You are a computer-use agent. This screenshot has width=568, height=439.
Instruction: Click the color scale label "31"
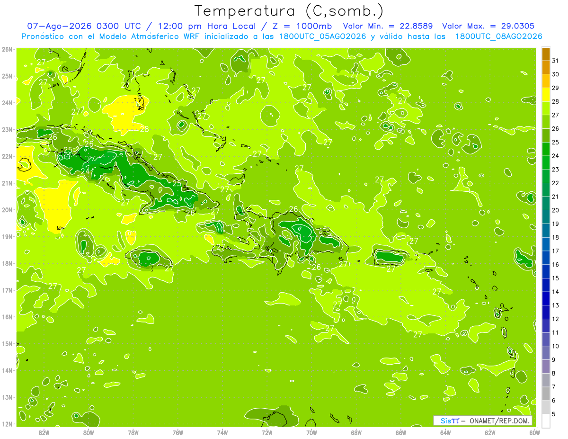click(556, 61)
